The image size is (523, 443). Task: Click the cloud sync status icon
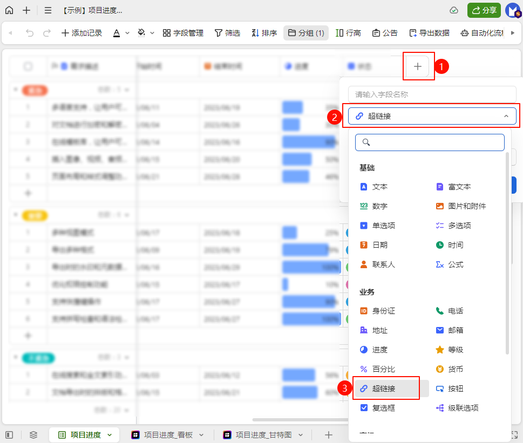pyautogui.click(x=454, y=10)
